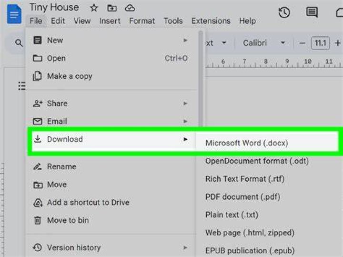
Task: Select the Rename label
Action: [61, 166]
